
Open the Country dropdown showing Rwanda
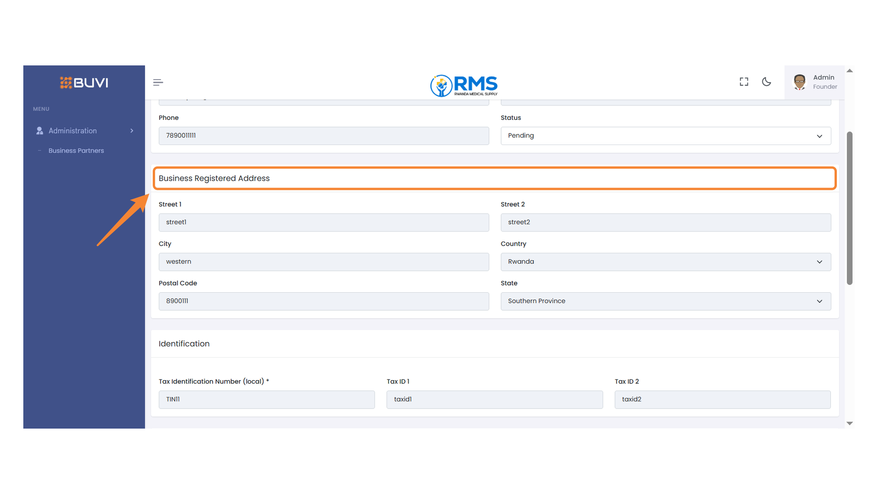[x=819, y=262]
